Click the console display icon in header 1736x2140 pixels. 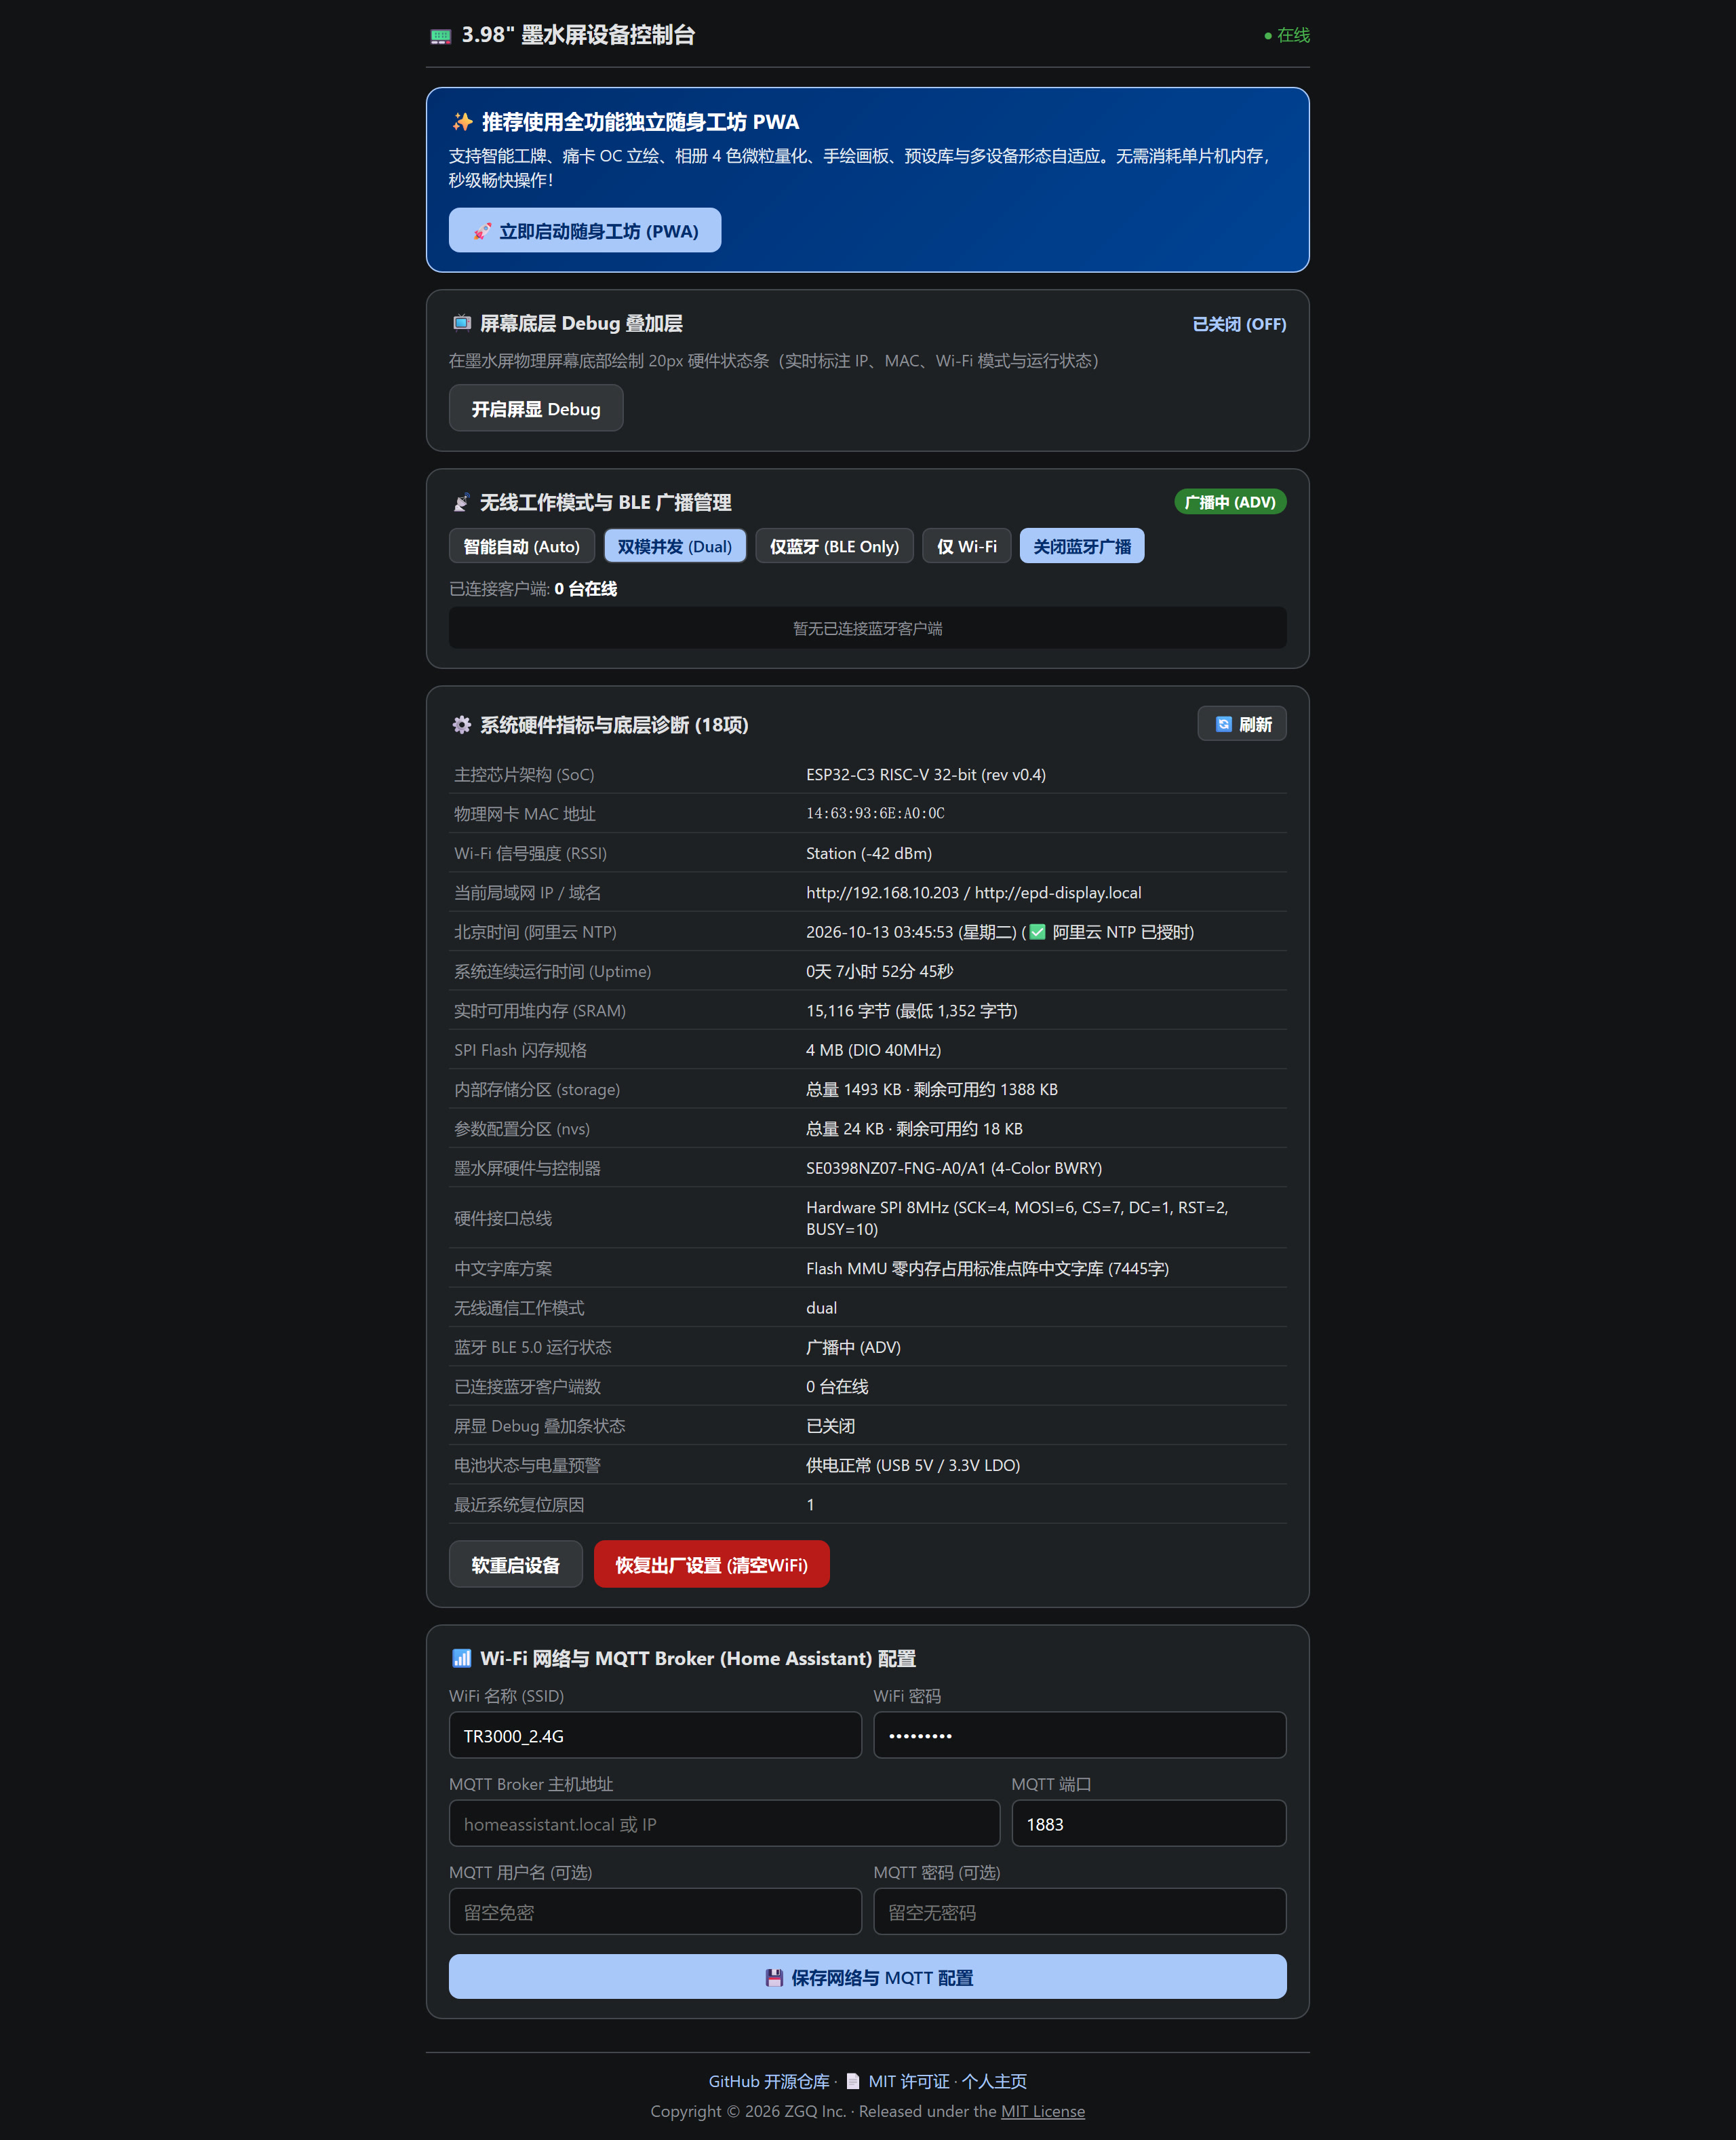tap(440, 36)
